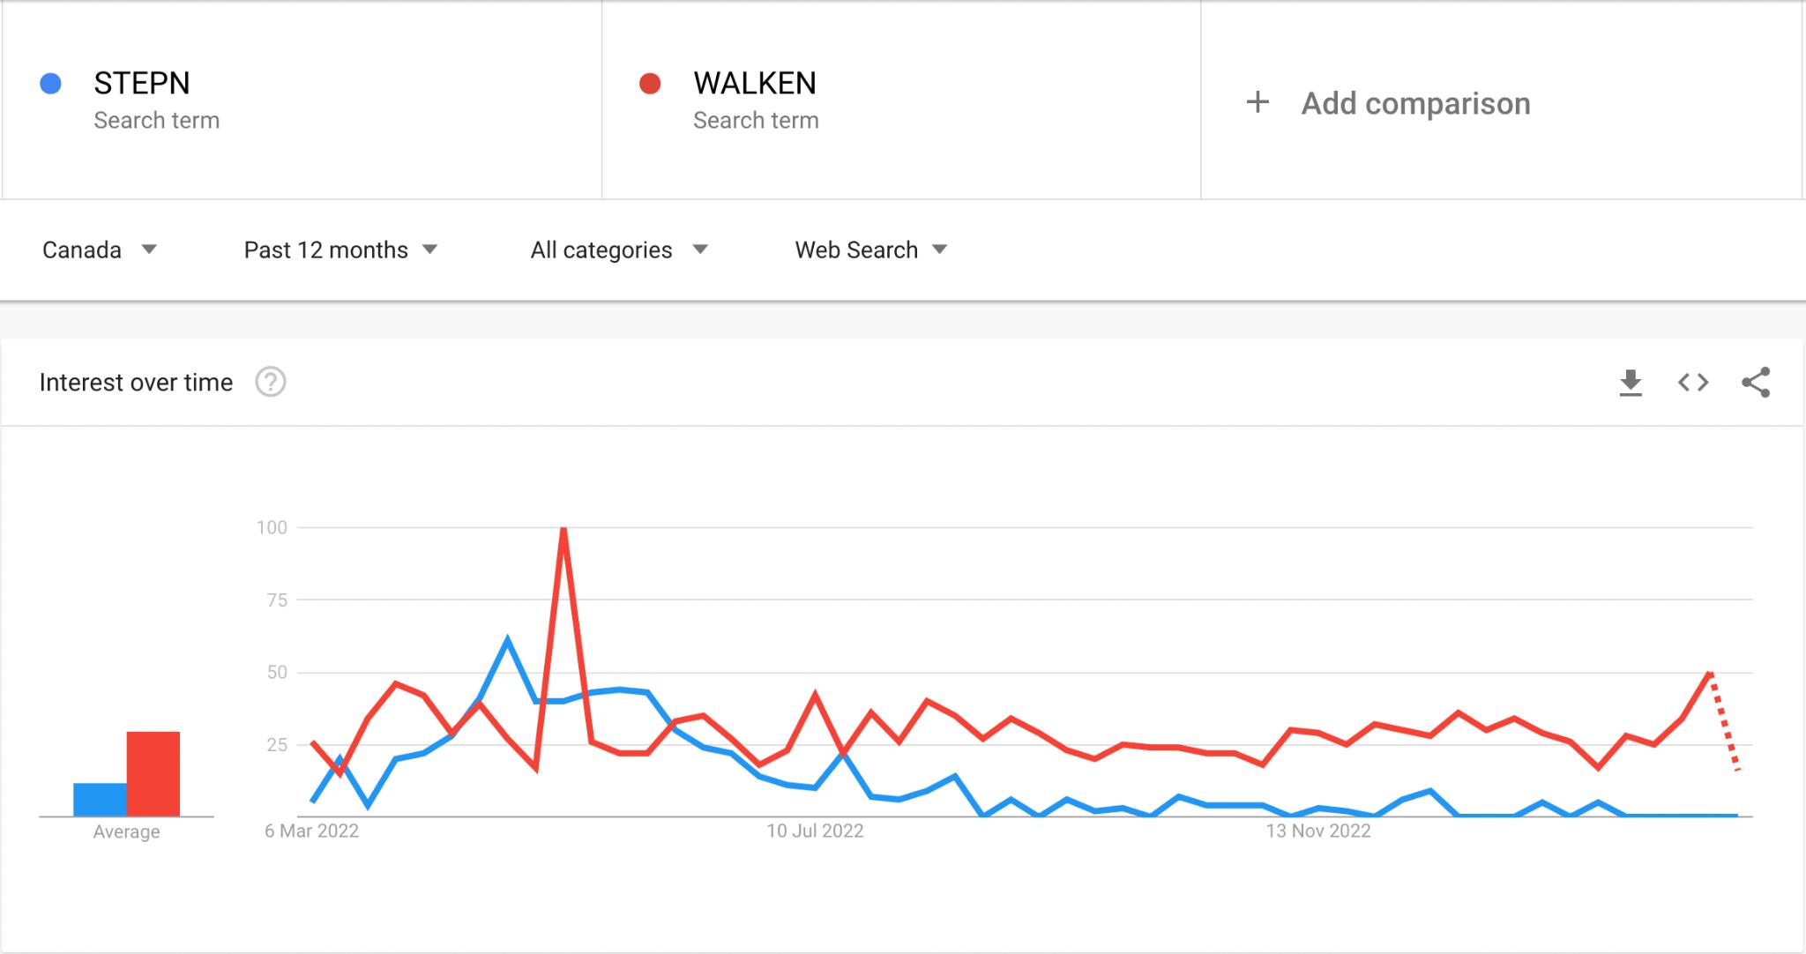Viewport: 1806px width, 954px height.
Task: Click the 10 Jul 2022 axis label
Action: pos(815,831)
